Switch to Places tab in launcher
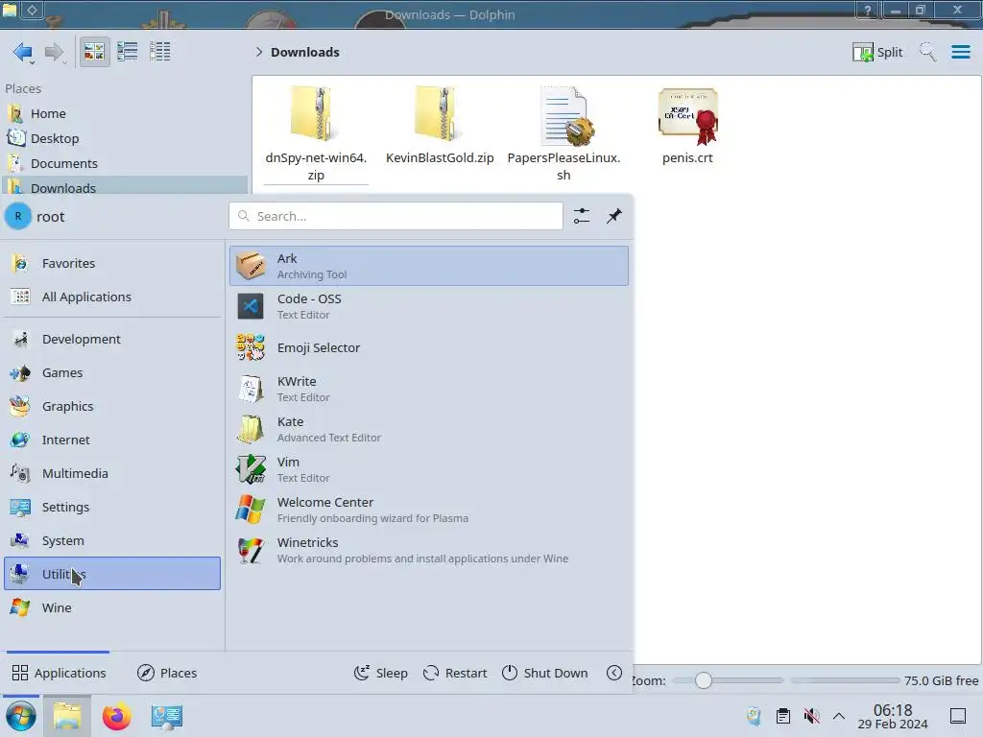The height and width of the screenshot is (737, 983). coord(167,673)
